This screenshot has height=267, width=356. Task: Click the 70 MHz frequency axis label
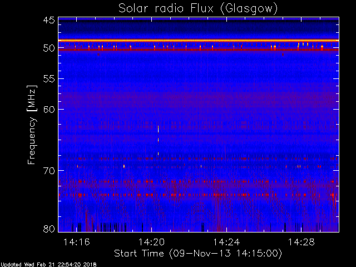click(49, 171)
